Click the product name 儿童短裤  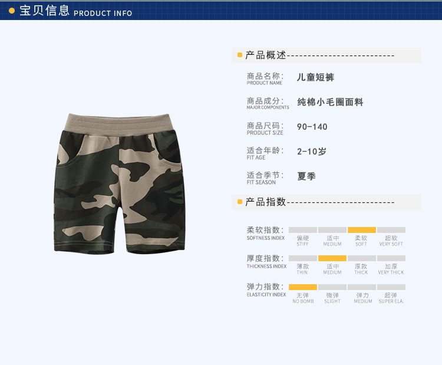315,77
